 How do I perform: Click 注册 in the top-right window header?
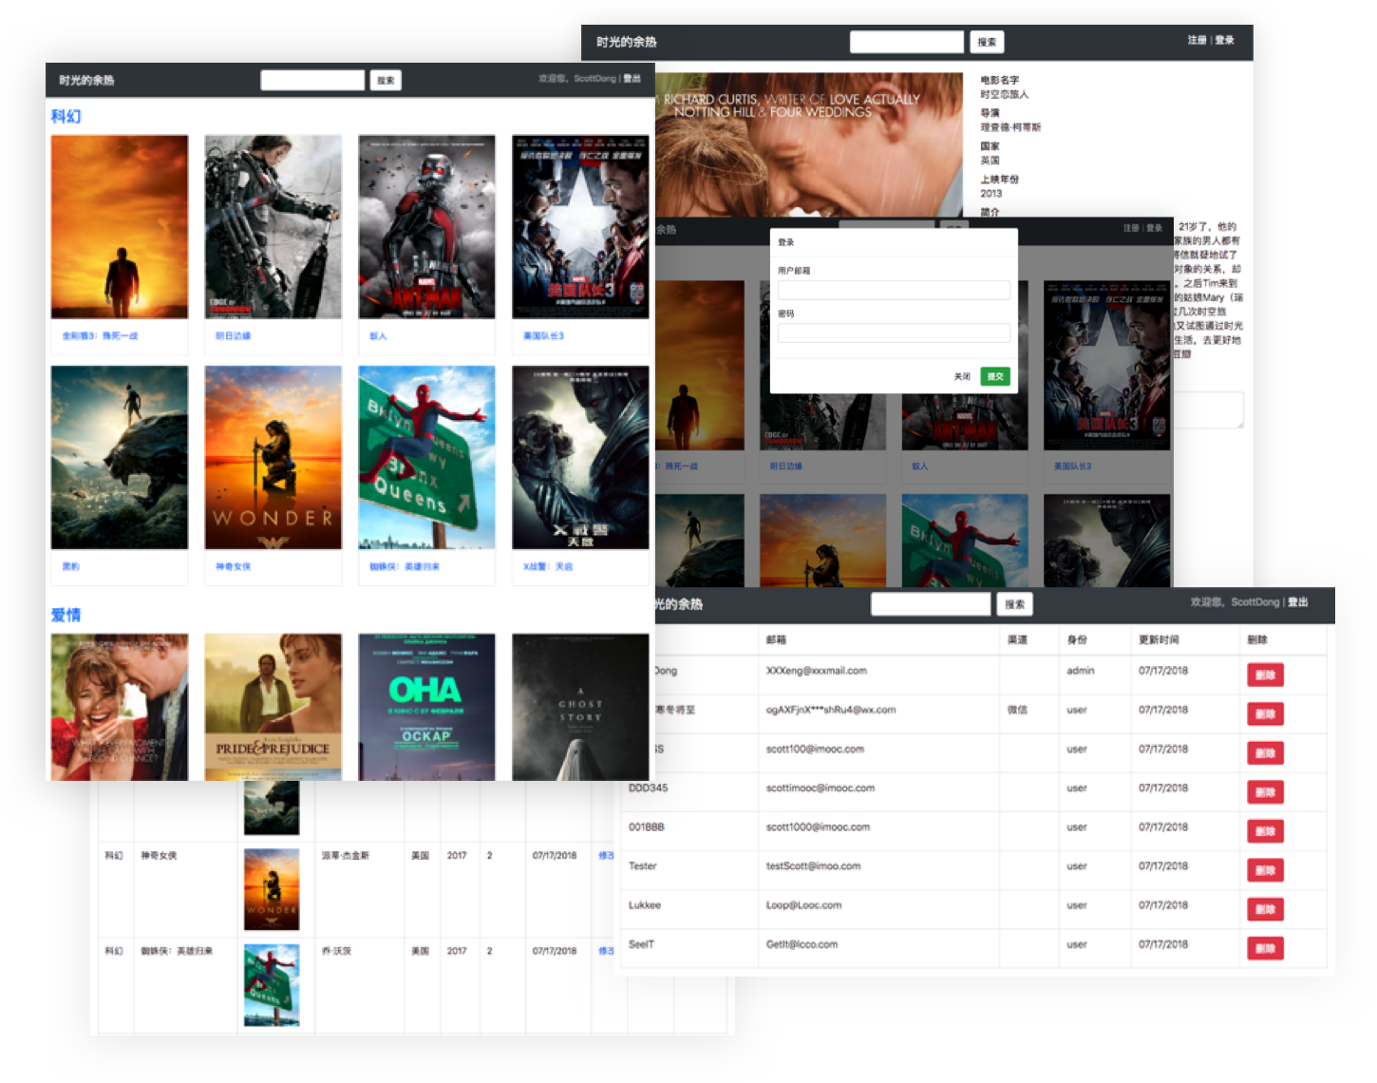[1197, 41]
